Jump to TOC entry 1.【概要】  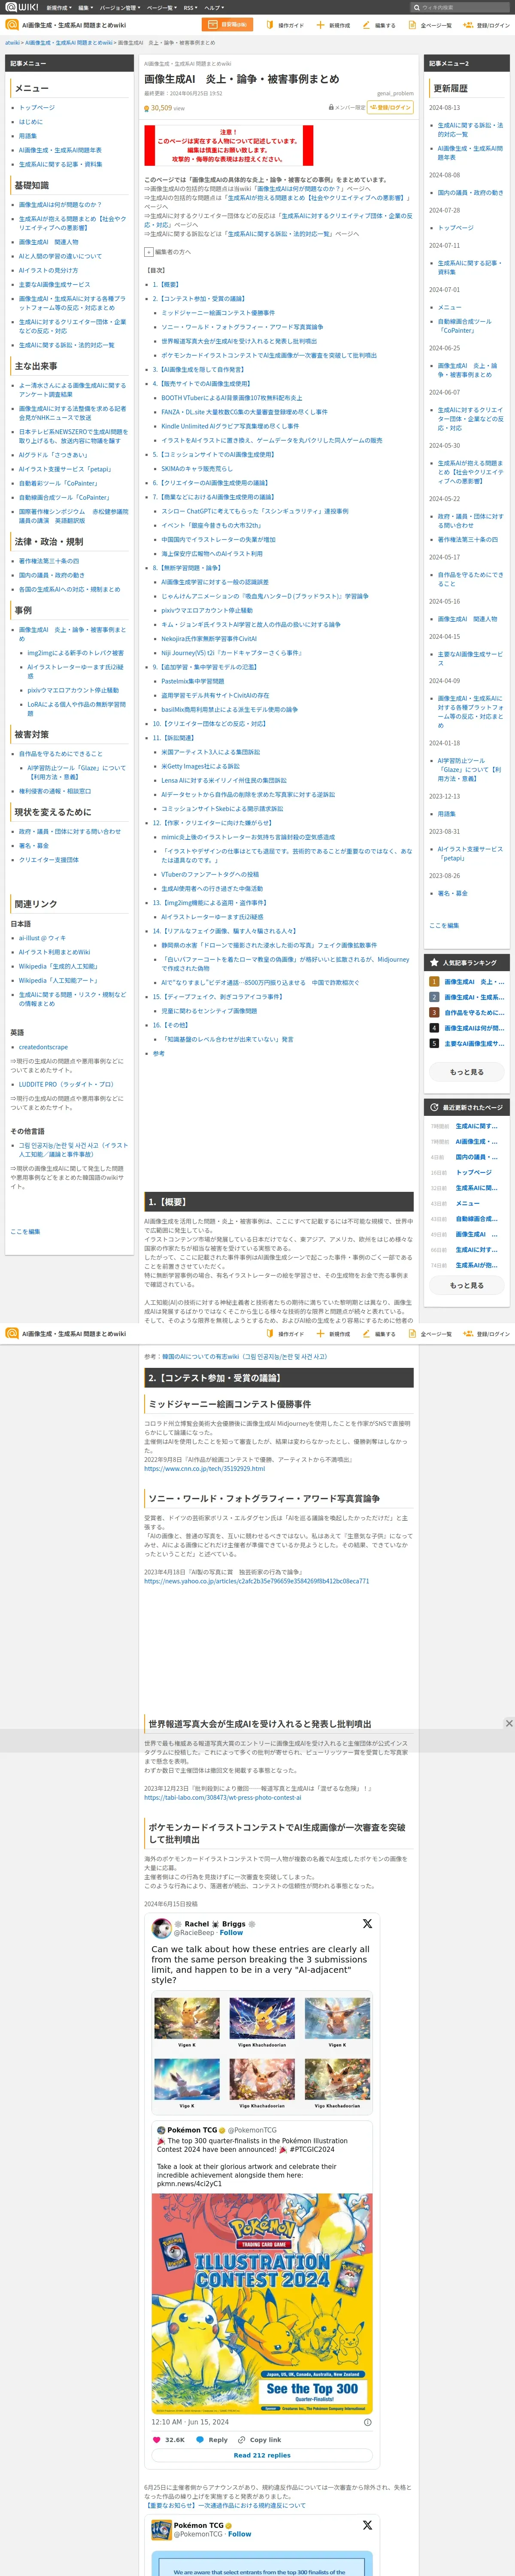[x=166, y=284]
